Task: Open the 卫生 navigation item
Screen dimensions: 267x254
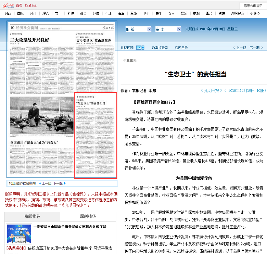Action: tap(146, 13)
